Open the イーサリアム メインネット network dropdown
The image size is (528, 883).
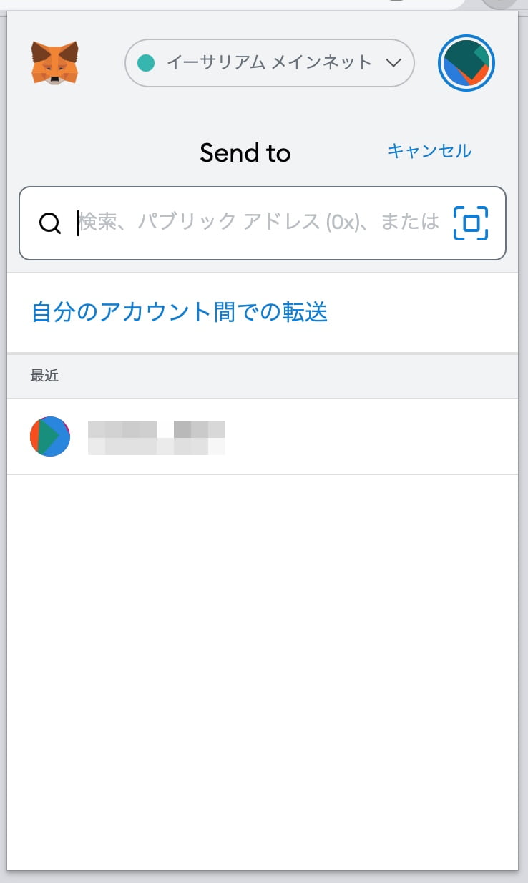pyautogui.click(x=269, y=63)
